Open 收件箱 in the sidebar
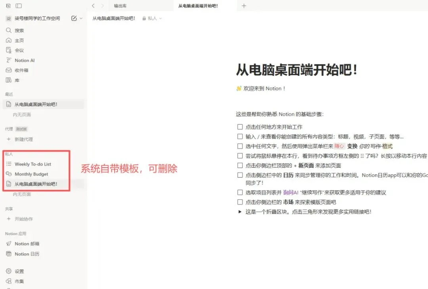 [x=44, y=70]
